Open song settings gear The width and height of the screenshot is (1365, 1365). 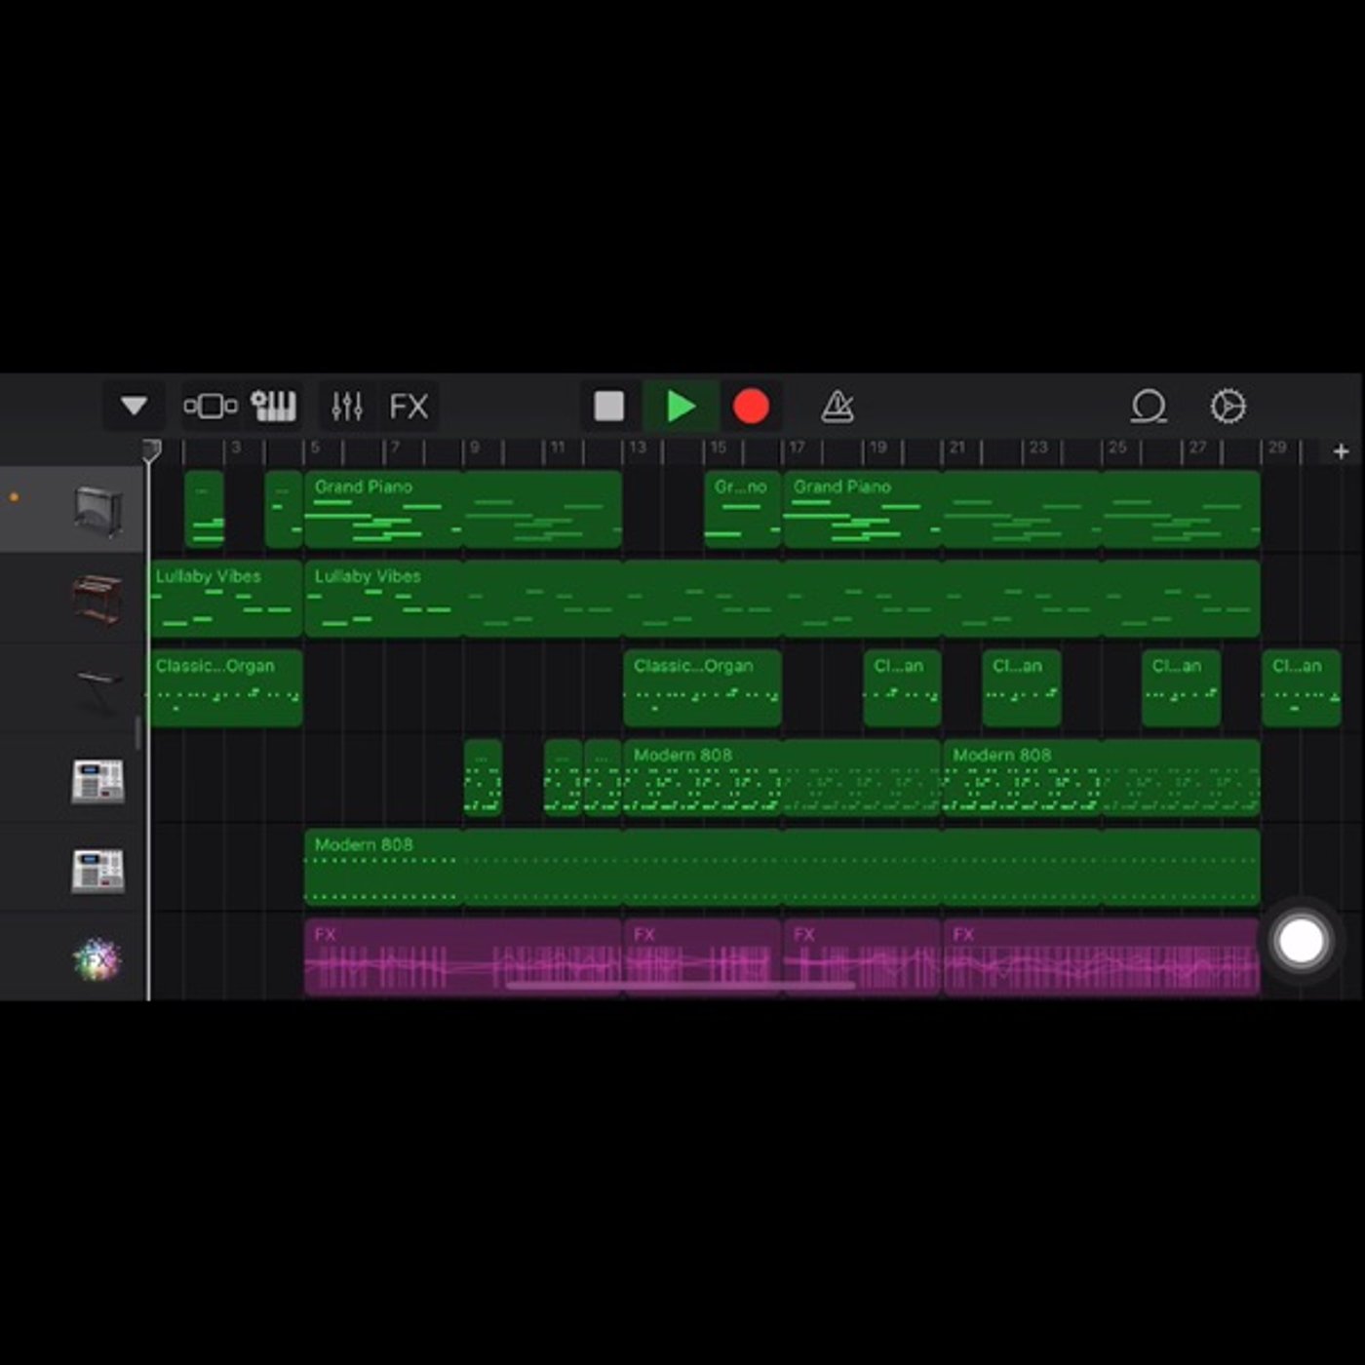click(1228, 406)
